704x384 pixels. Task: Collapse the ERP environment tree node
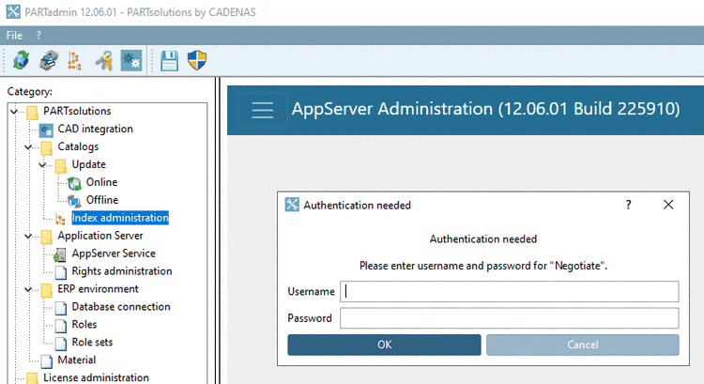pos(29,289)
